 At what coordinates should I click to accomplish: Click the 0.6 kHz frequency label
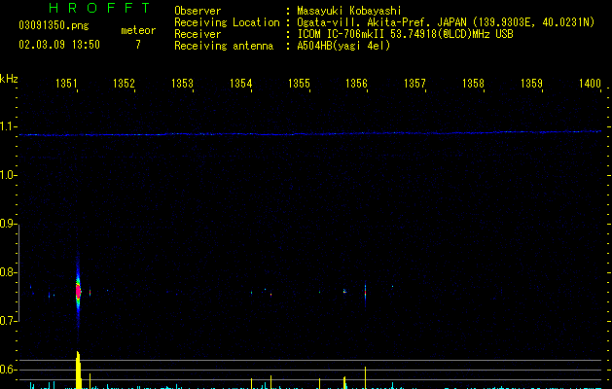pos(9,370)
